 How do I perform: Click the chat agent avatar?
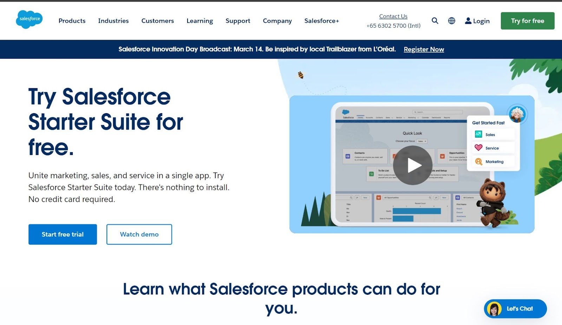494,309
